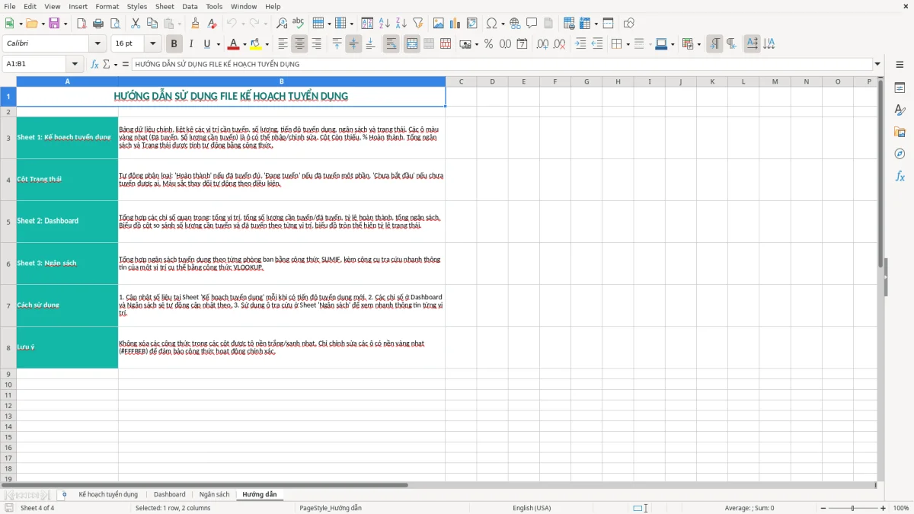This screenshot has height=514, width=914.
Task: Click the Function Wizard fx icon
Action: pos(95,64)
